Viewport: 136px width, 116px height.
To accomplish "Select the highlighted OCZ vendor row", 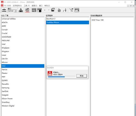I will pos(23,66).
